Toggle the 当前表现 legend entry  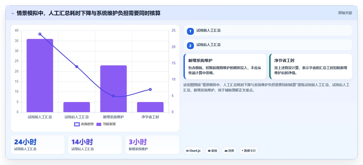pyautogui.click(x=106, y=124)
